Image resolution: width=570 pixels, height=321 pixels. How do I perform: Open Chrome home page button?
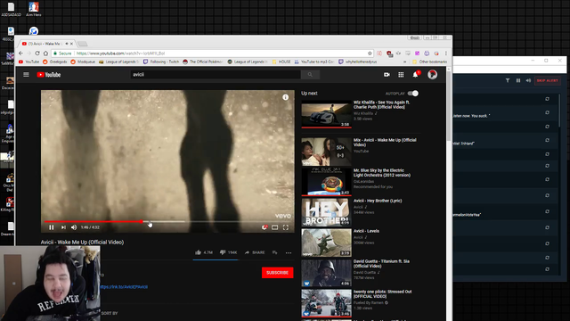(x=45, y=53)
